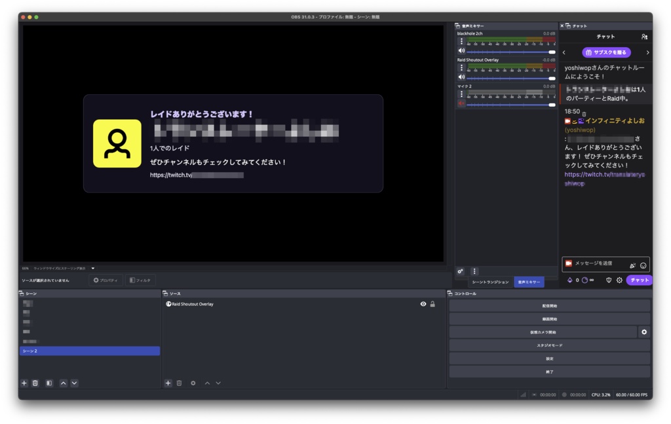Click 配信開始 to start streaming

[550, 306]
